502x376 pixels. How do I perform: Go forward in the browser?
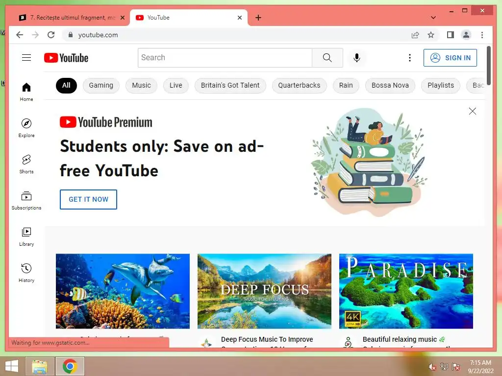(35, 35)
